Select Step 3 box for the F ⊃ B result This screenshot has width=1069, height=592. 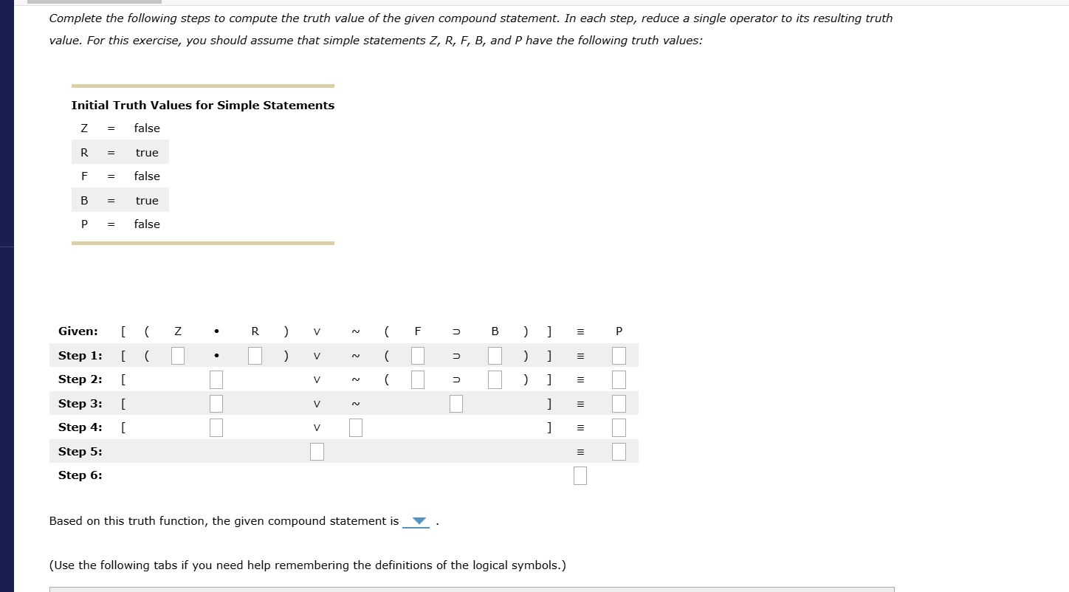pyautogui.click(x=456, y=403)
